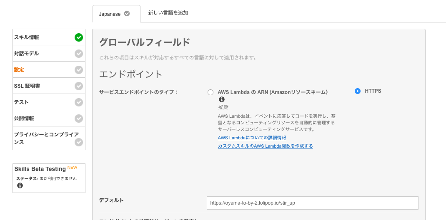Click 推奨 label under Lambda option
Screen dimensions: 446x220
(x=223, y=107)
